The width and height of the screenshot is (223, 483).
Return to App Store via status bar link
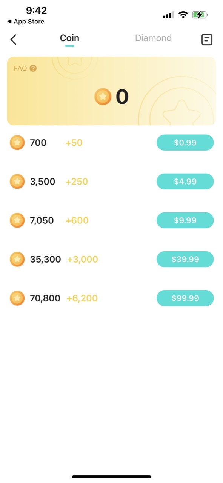(x=25, y=22)
